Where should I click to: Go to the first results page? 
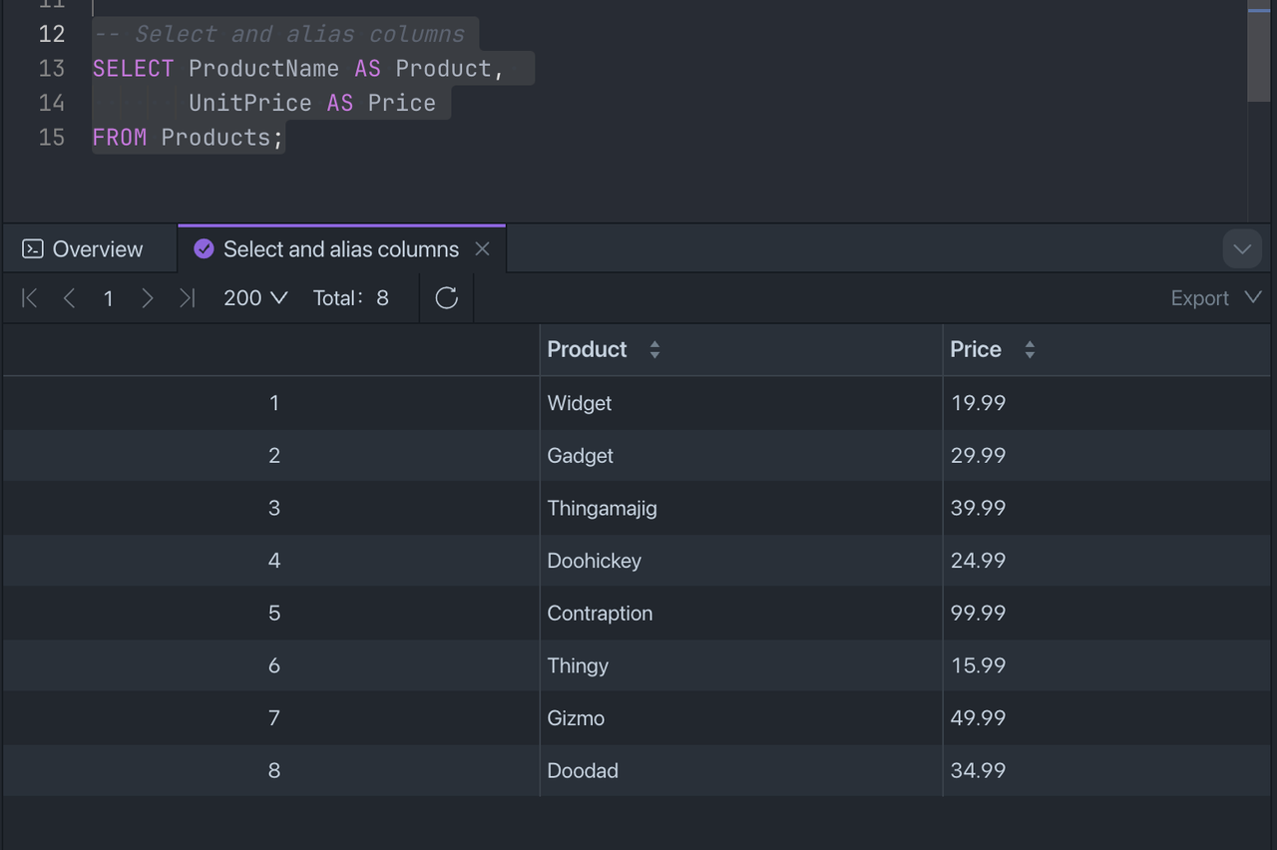point(30,298)
